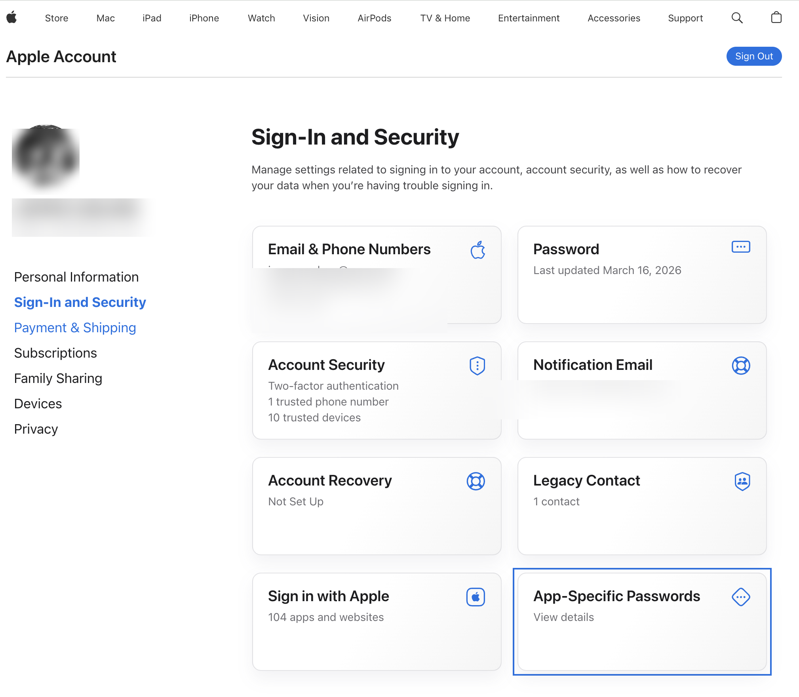Click '1 trusted phone number' text
Image resolution: width=799 pixels, height=697 pixels.
328,402
